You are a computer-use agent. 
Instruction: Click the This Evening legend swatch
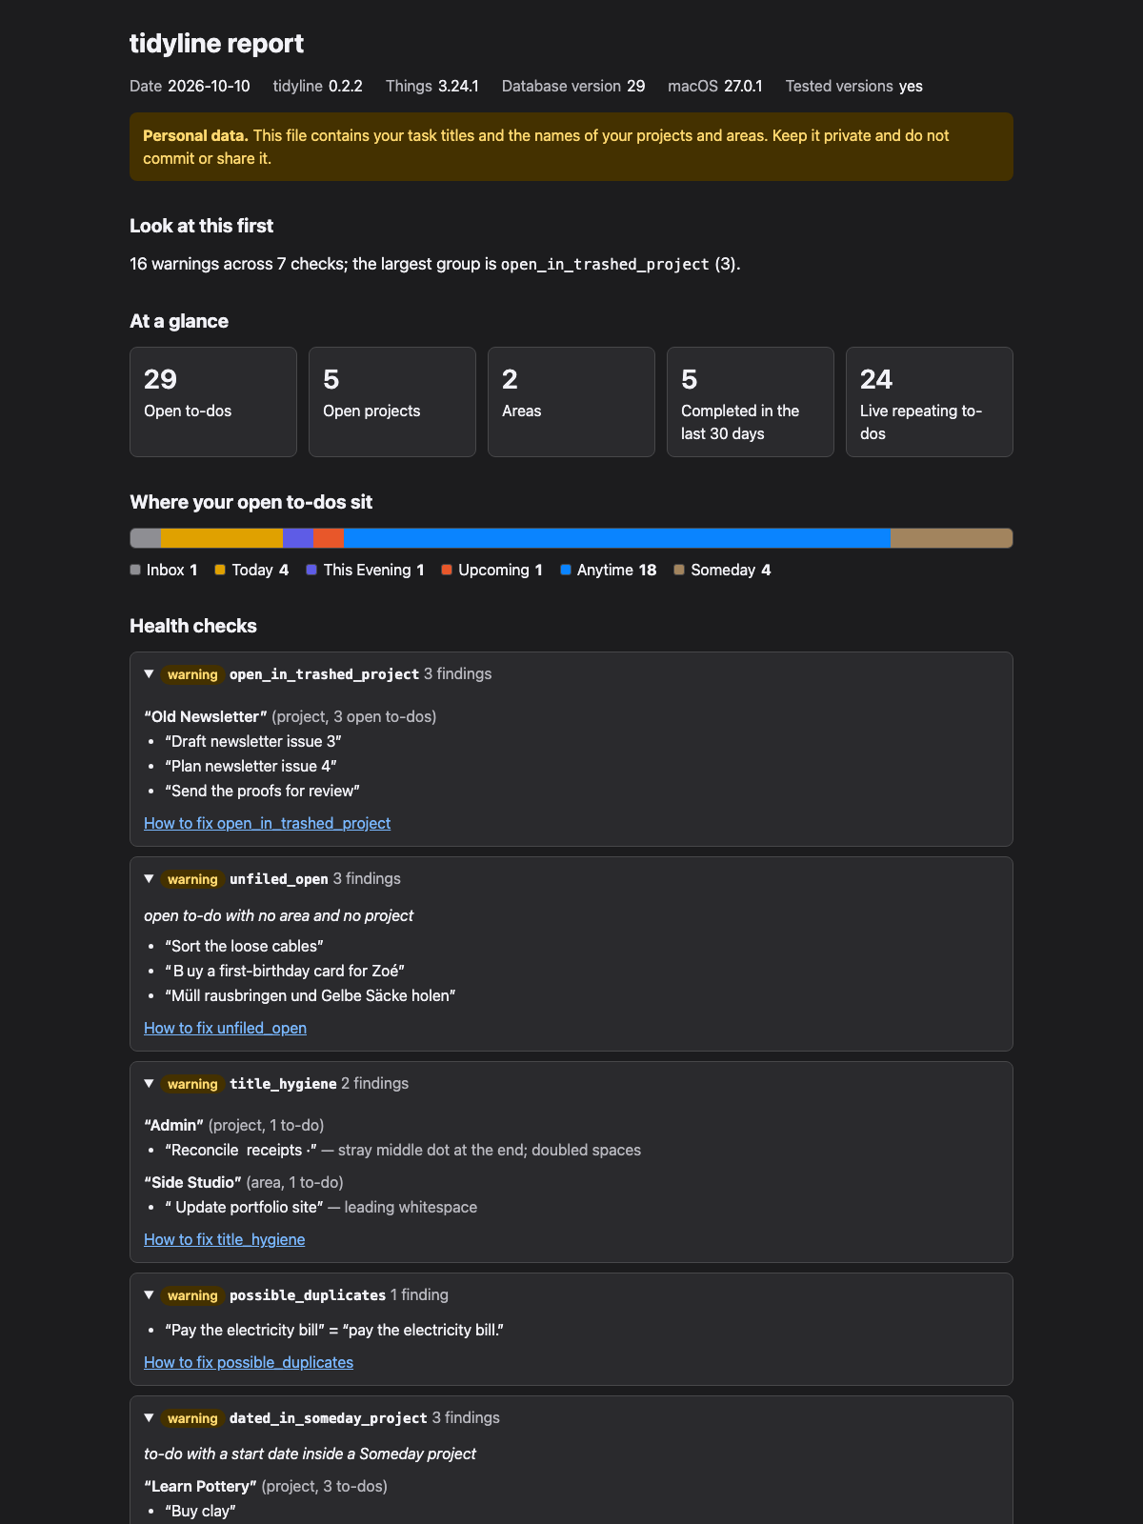(311, 570)
